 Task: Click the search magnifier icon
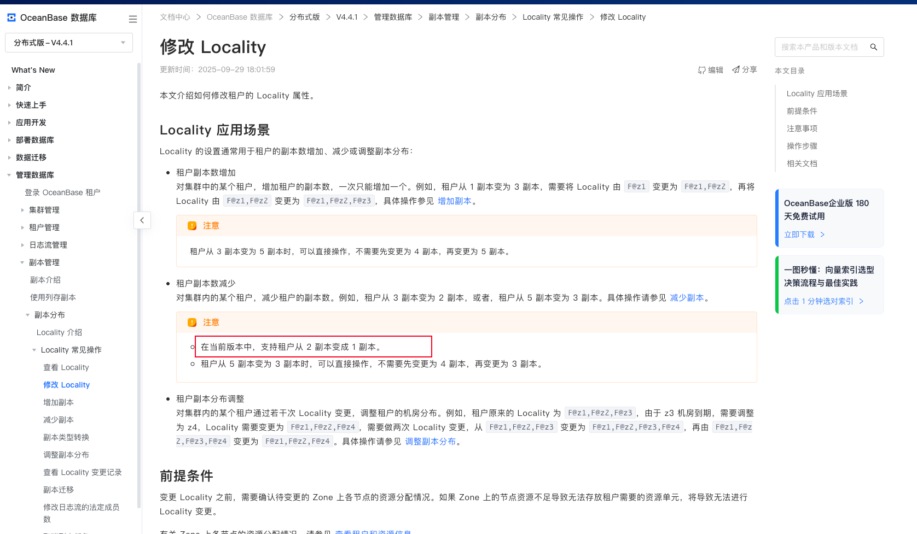[x=874, y=47]
